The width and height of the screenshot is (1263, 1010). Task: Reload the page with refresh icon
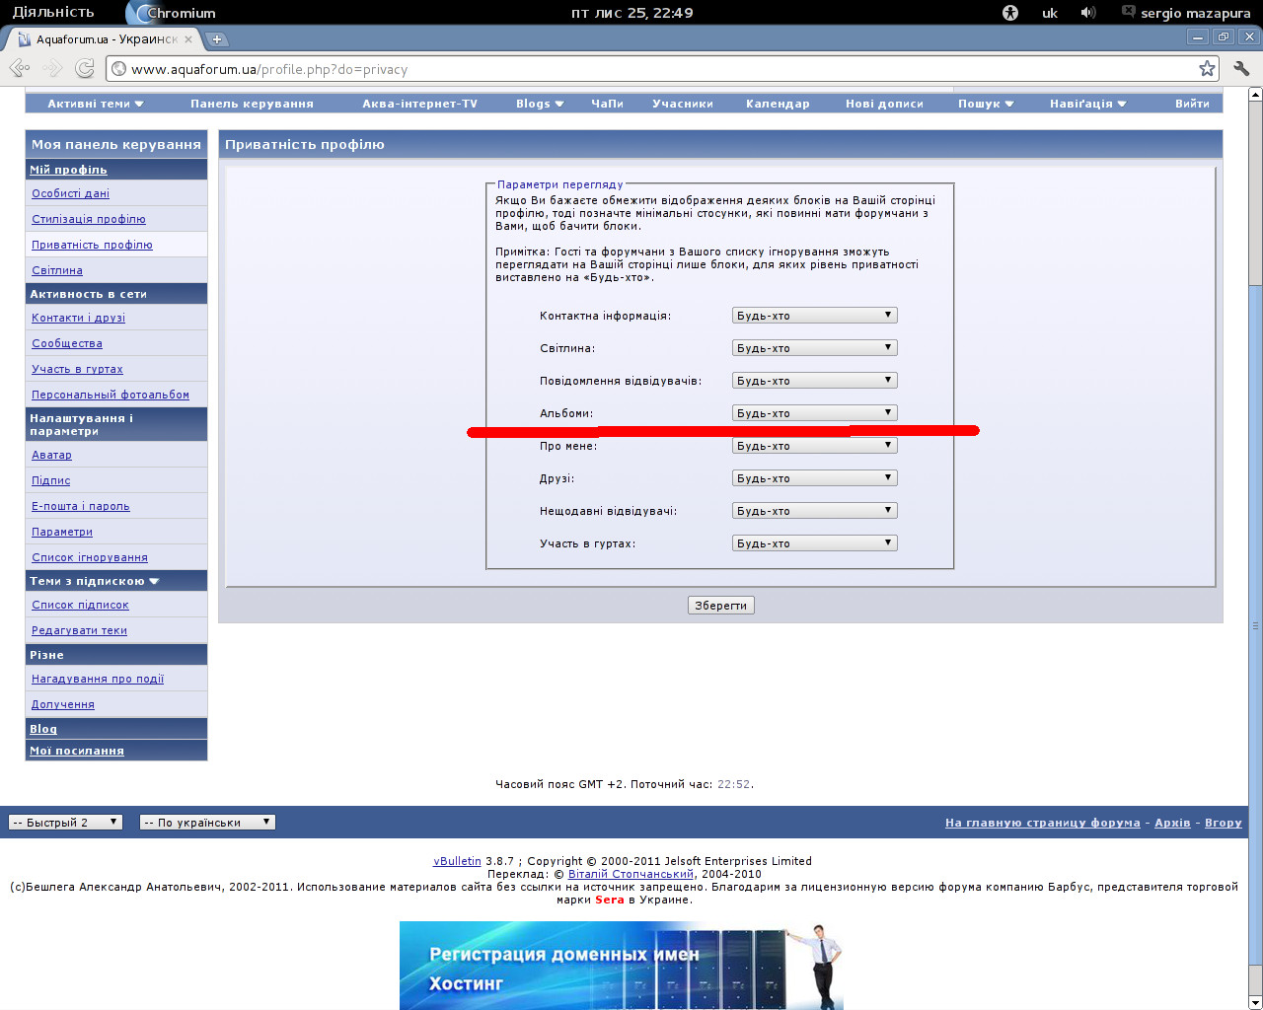point(85,68)
